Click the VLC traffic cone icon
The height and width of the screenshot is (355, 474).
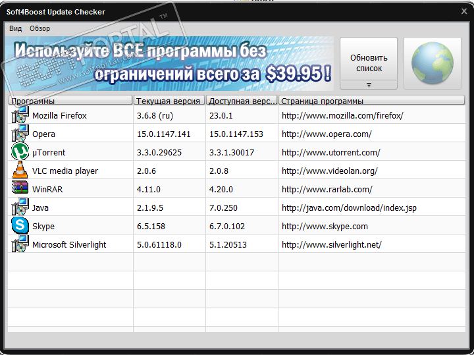[x=20, y=170]
